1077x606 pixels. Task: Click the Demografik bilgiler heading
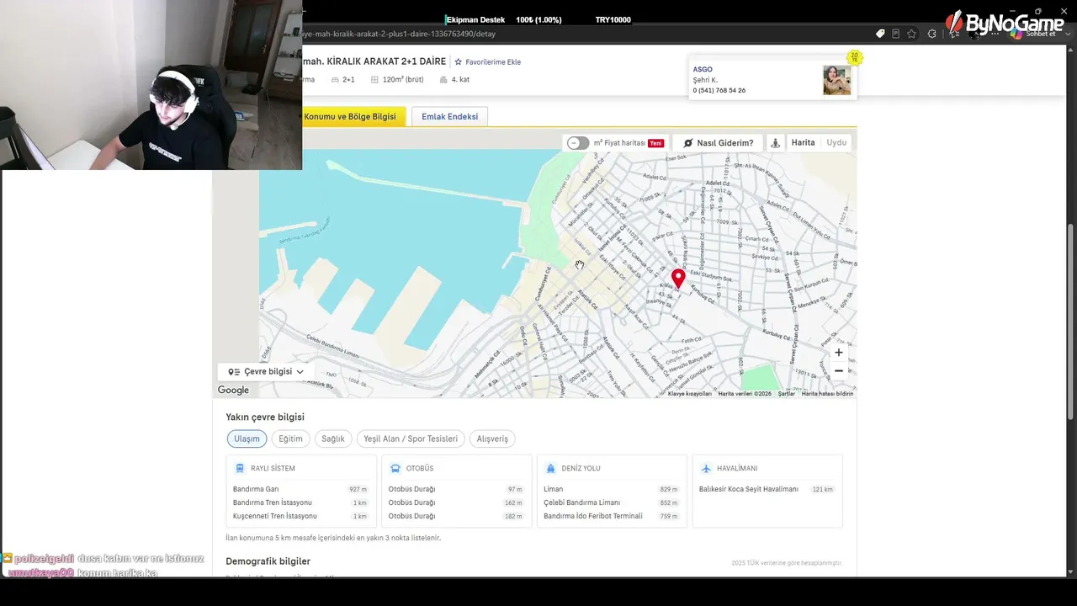(268, 561)
